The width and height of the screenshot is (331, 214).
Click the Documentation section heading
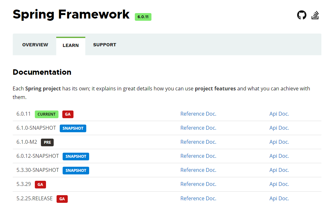point(42,72)
